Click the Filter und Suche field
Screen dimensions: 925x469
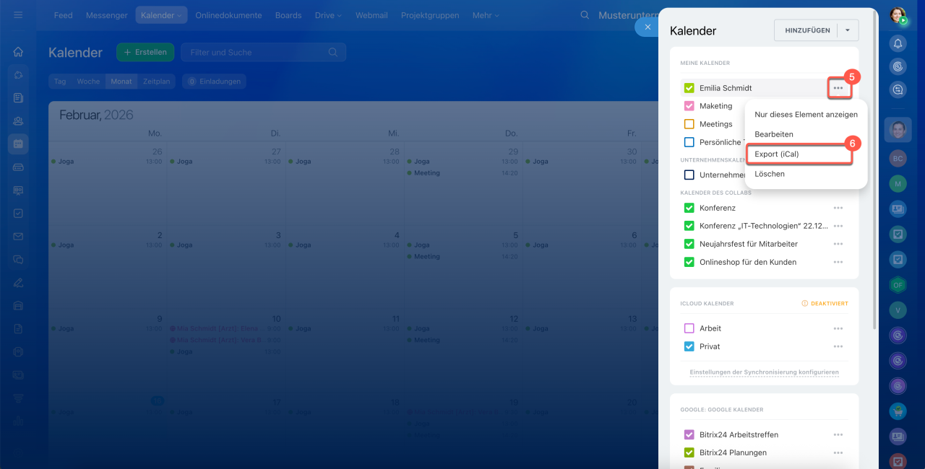tap(257, 52)
